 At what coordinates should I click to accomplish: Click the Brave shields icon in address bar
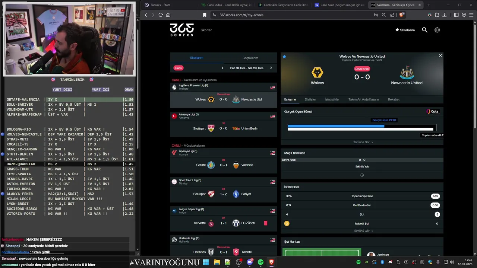point(401,15)
